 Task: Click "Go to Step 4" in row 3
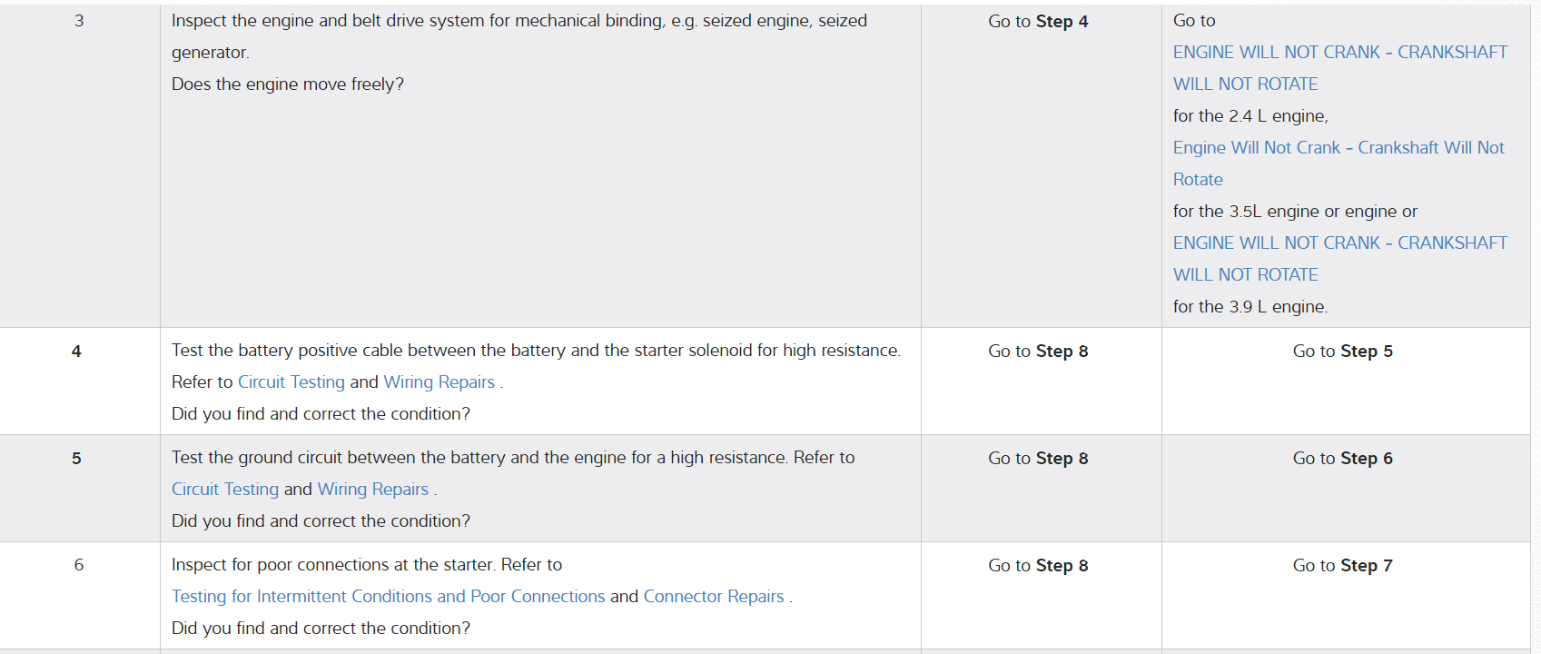1038,22
